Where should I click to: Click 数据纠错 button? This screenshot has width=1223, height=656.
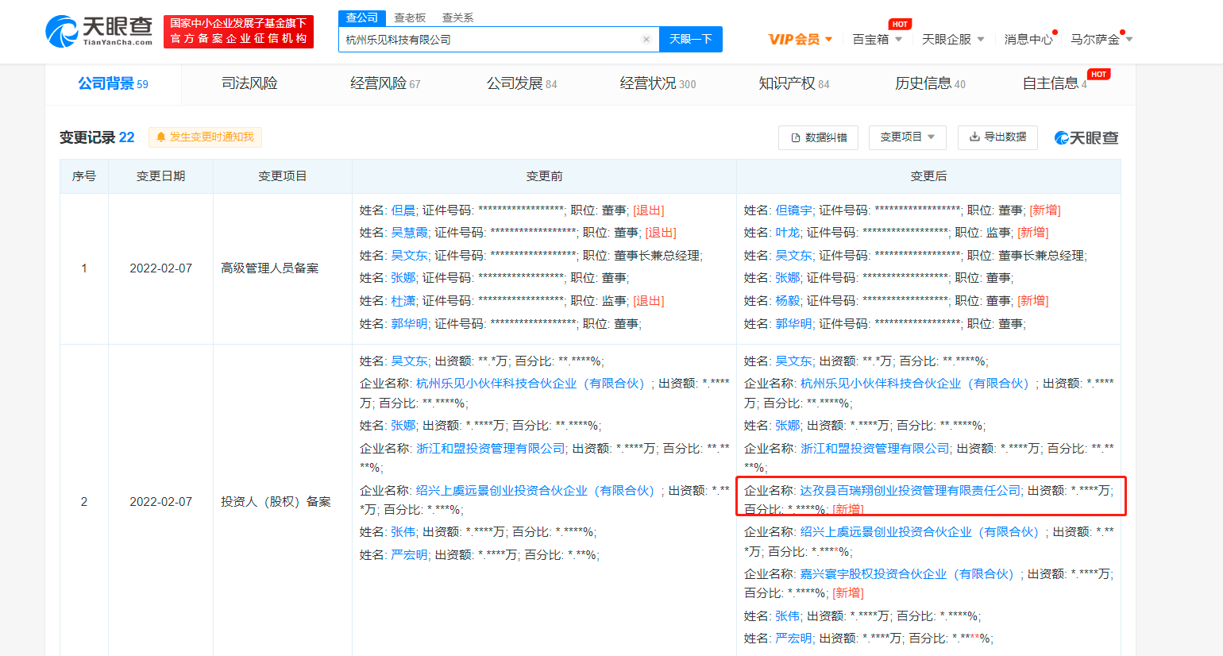click(x=818, y=137)
